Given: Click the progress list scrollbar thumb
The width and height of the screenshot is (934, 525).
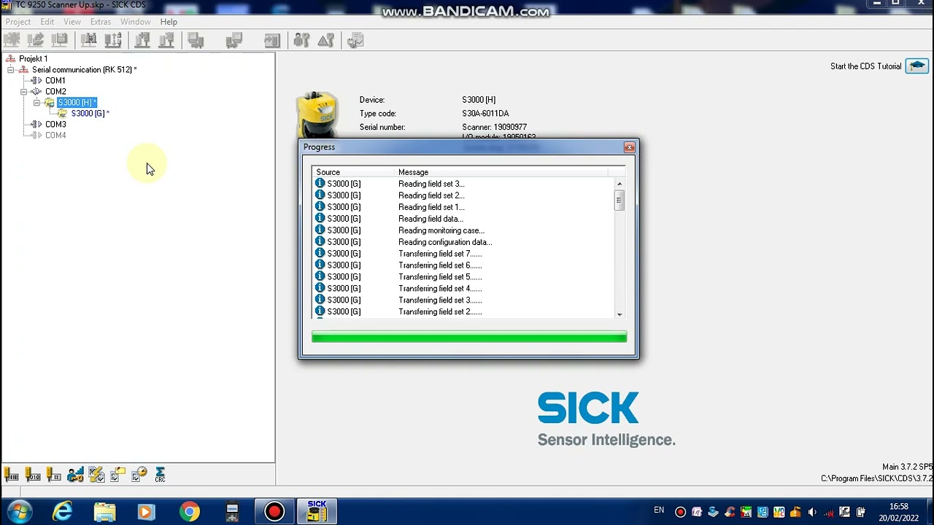Looking at the screenshot, I should 620,201.
